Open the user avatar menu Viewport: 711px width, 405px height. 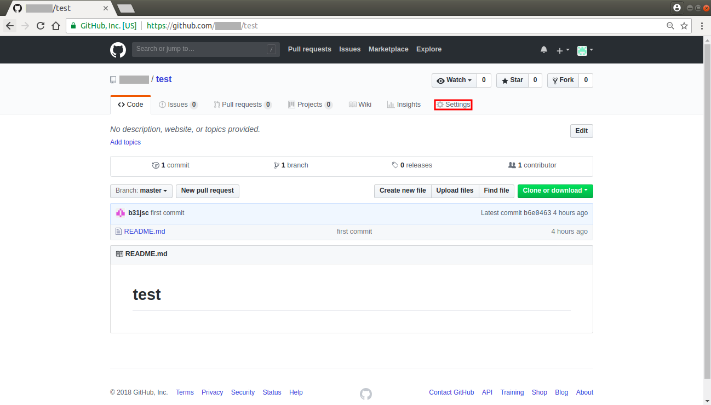[x=585, y=50]
